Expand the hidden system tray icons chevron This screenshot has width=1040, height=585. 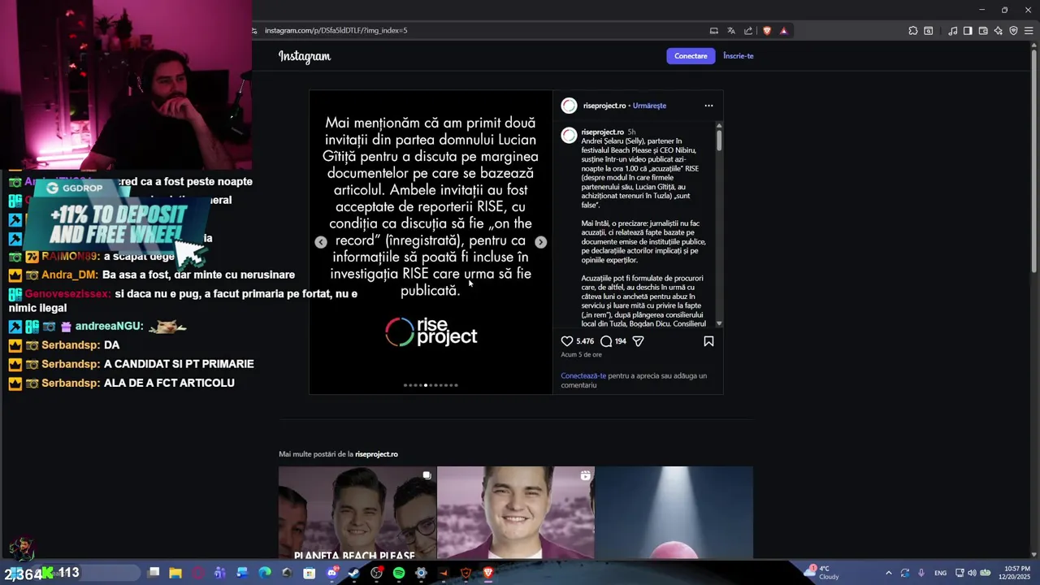coord(888,573)
